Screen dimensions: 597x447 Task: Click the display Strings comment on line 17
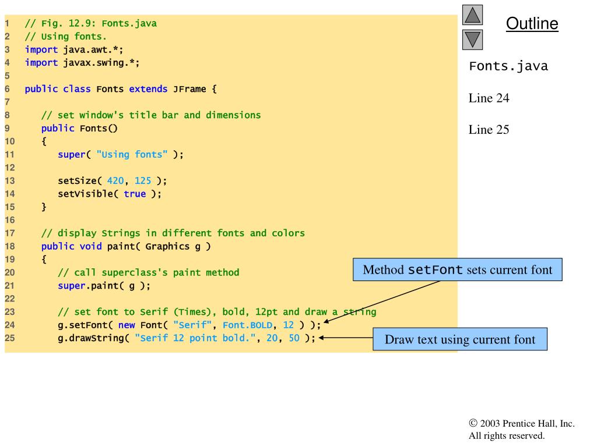tap(173, 233)
